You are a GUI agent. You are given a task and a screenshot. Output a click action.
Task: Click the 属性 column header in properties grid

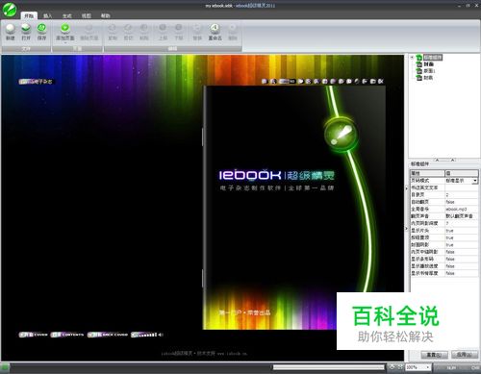click(x=427, y=173)
